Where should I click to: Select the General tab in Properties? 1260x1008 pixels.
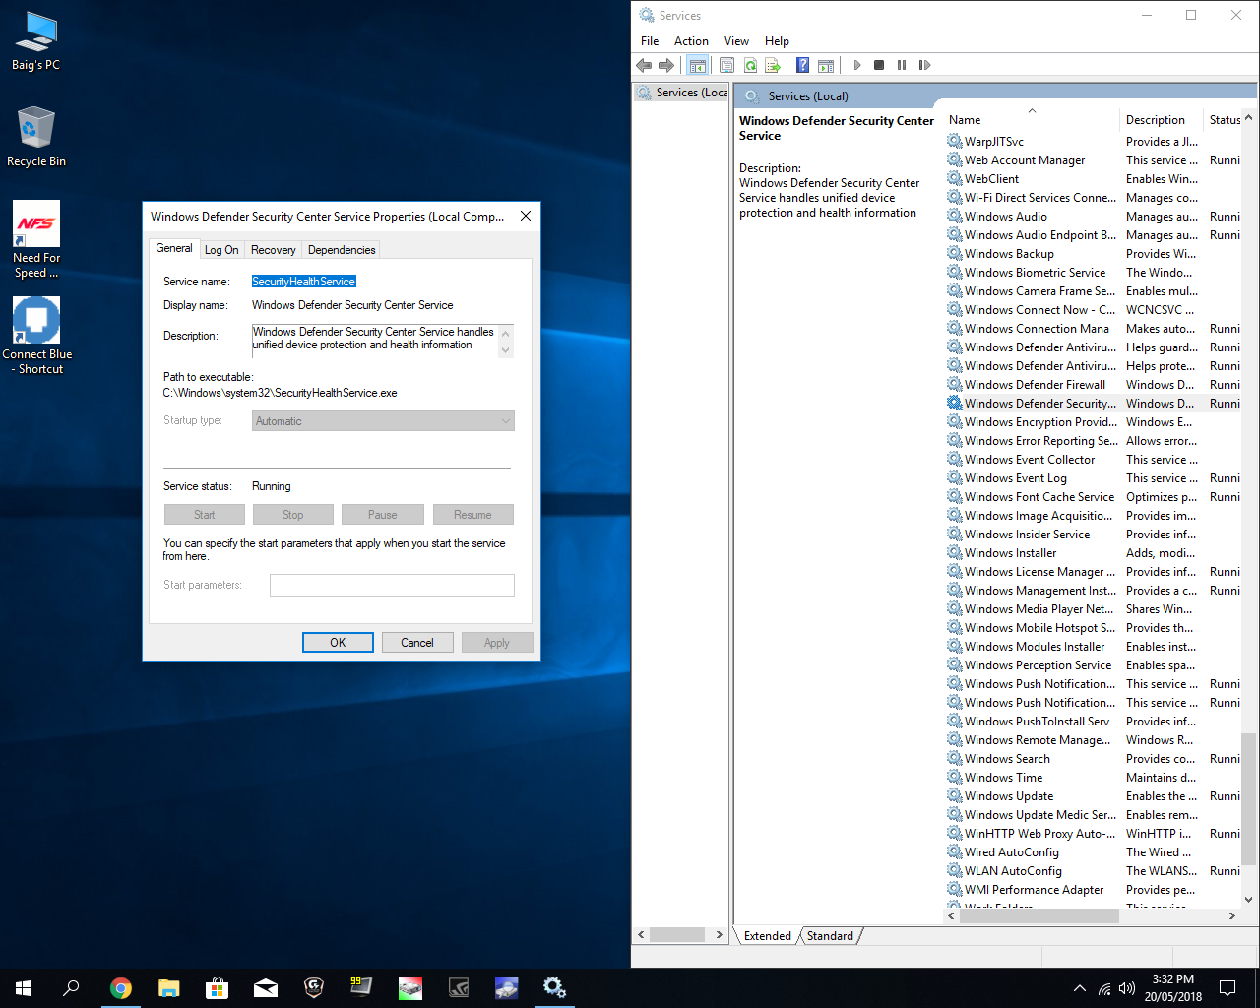174,248
